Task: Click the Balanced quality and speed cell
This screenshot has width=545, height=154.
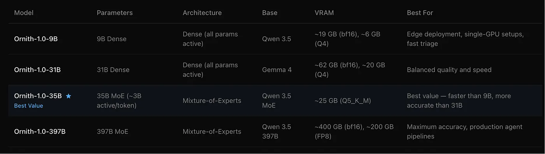Action: click(449, 70)
